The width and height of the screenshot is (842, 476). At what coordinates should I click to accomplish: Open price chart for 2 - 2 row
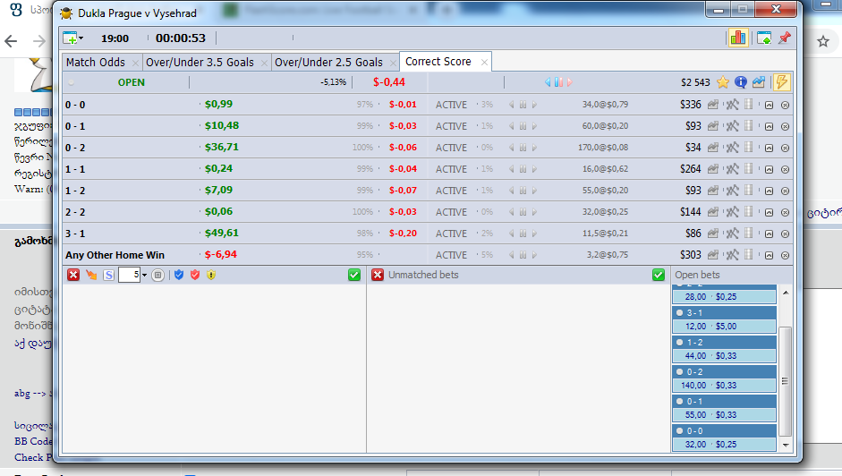pyautogui.click(x=712, y=212)
